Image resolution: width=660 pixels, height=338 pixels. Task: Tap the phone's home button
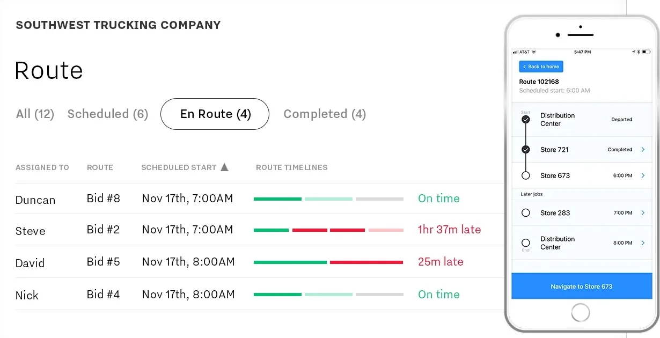tap(581, 312)
